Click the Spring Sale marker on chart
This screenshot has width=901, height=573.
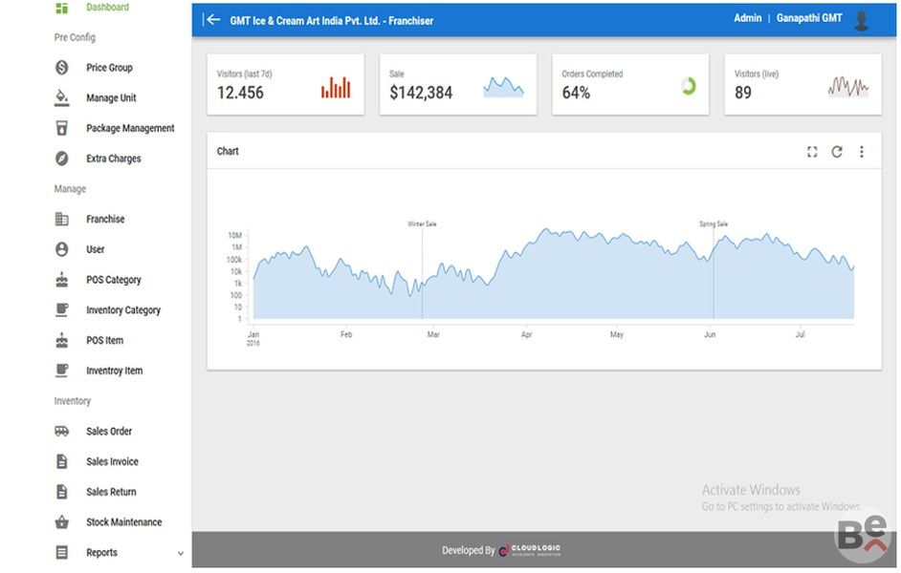pos(714,224)
